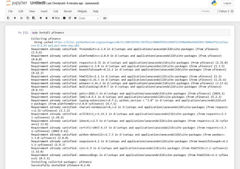This screenshot has height=169, width=240.
Task: Click 'Installing collected packages: yfinance' line
Action: (x=61, y=162)
